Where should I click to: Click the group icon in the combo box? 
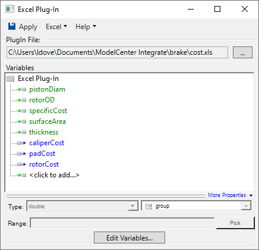pos(149,206)
